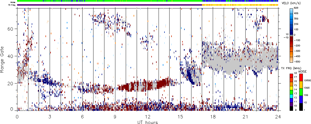Click the "16" label in the TX FRQ legend
Image resolution: width=311 pixels, height=124 pixels.
click(x=296, y=81)
